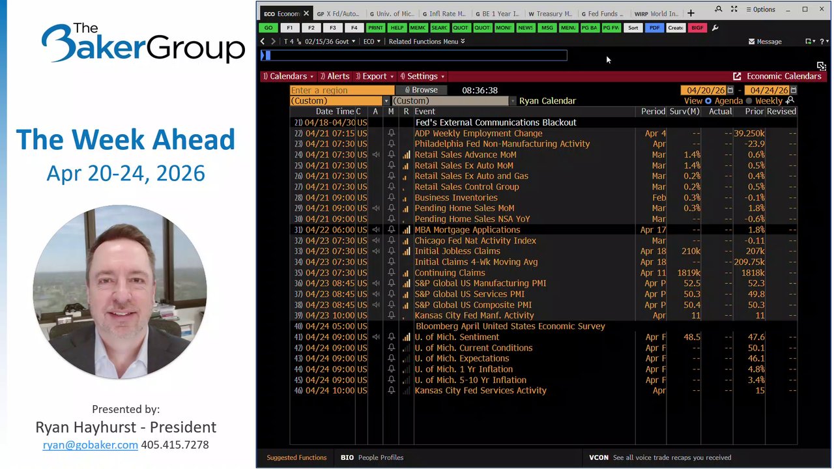Click the forward navigation arrow
Image resolution: width=834 pixels, height=469 pixels.
coord(274,41)
